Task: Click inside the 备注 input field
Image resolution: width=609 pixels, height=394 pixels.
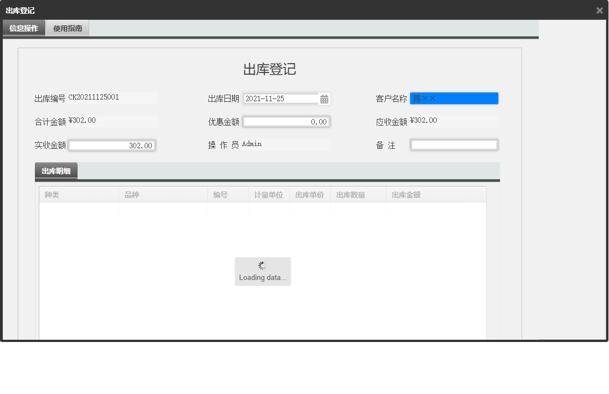Action: pos(453,144)
